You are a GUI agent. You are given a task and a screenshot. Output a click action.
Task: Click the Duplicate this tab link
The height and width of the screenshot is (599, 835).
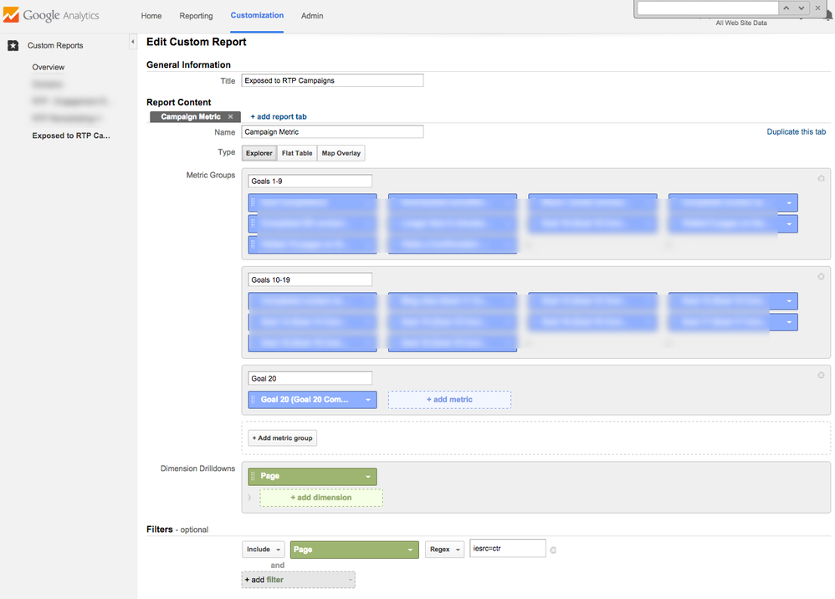796,132
